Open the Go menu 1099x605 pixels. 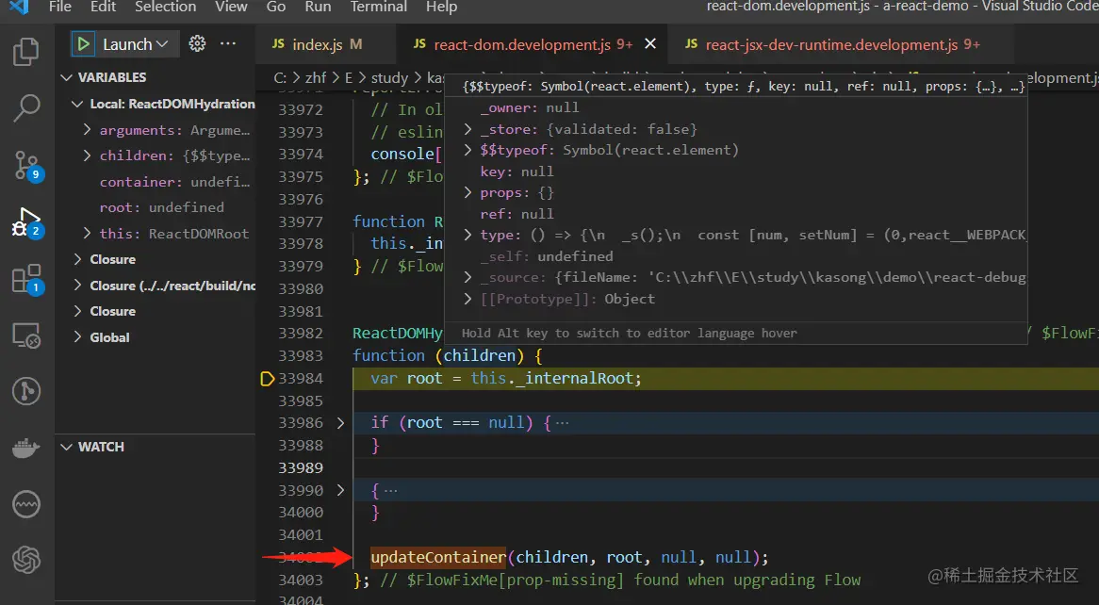pos(275,7)
